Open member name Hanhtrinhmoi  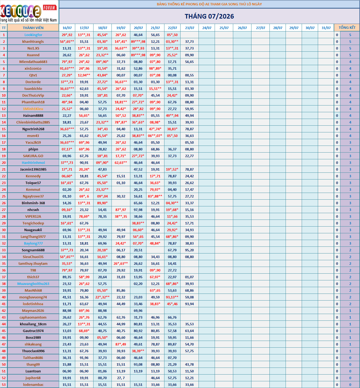33,163
